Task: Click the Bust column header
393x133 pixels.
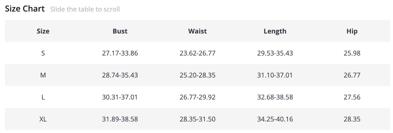Action: click(x=120, y=31)
